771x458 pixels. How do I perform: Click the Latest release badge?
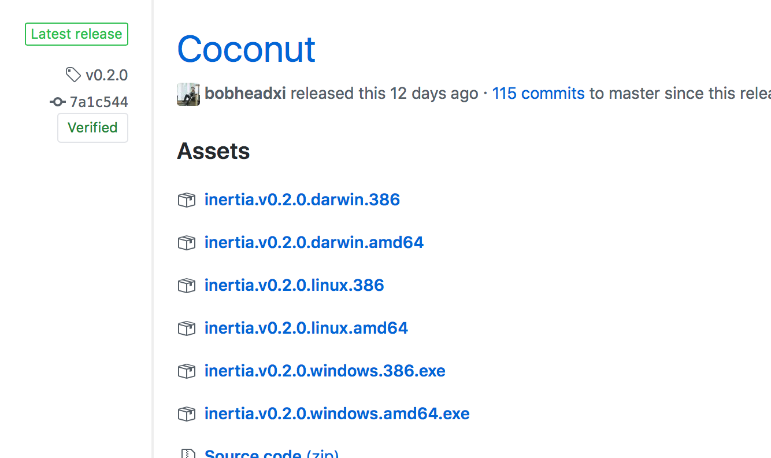[x=76, y=34]
